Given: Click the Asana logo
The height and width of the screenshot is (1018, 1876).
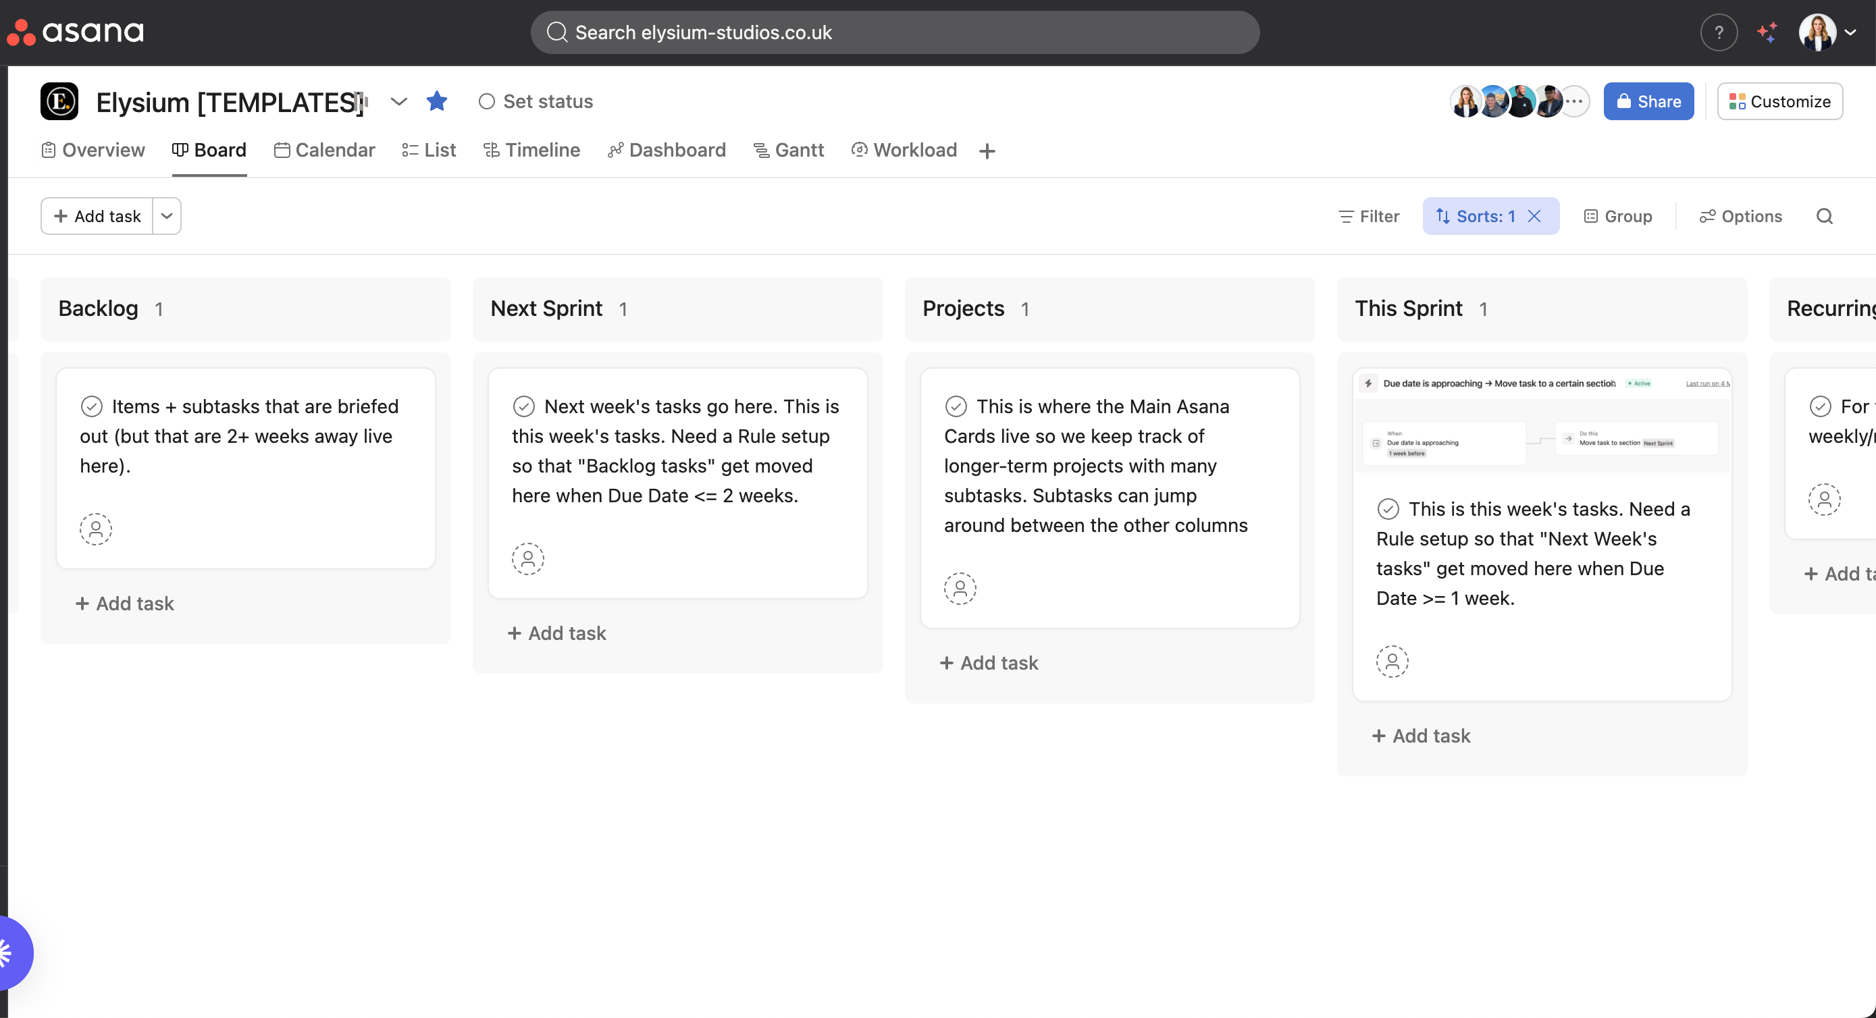Looking at the screenshot, I should 76,32.
